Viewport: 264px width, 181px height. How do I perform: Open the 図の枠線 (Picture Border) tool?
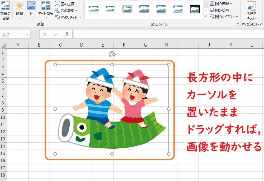point(219,3)
